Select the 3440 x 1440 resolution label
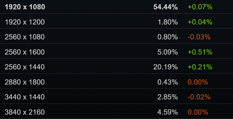Viewport: 233px width, 119px height. [x=25, y=97]
